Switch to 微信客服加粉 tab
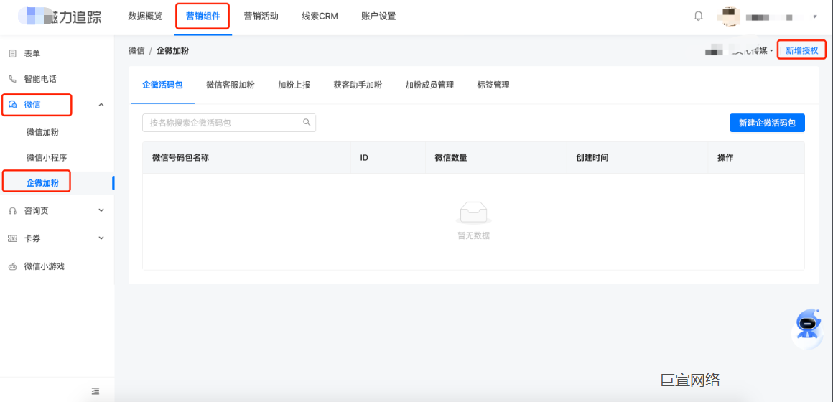Viewport: 833px width, 402px height. click(x=230, y=85)
